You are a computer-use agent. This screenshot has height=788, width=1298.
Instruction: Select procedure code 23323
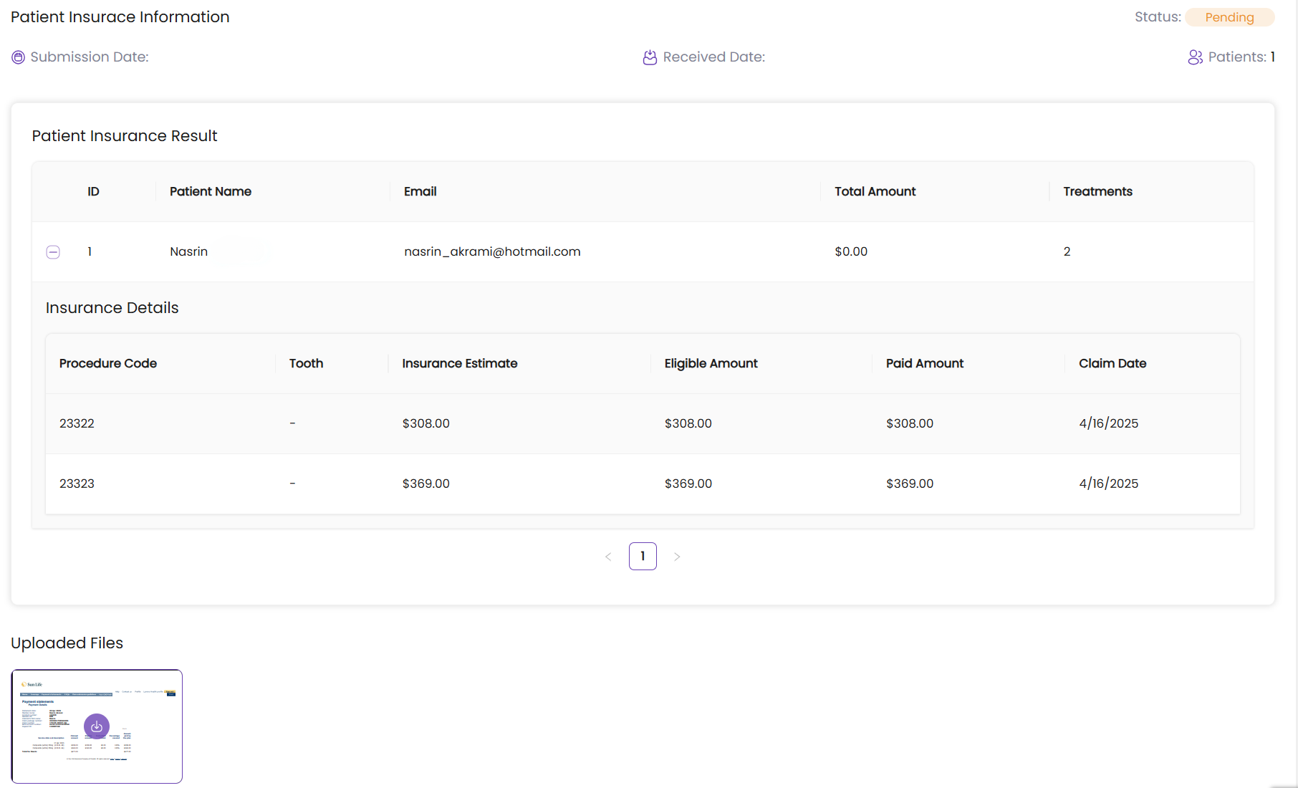(77, 484)
